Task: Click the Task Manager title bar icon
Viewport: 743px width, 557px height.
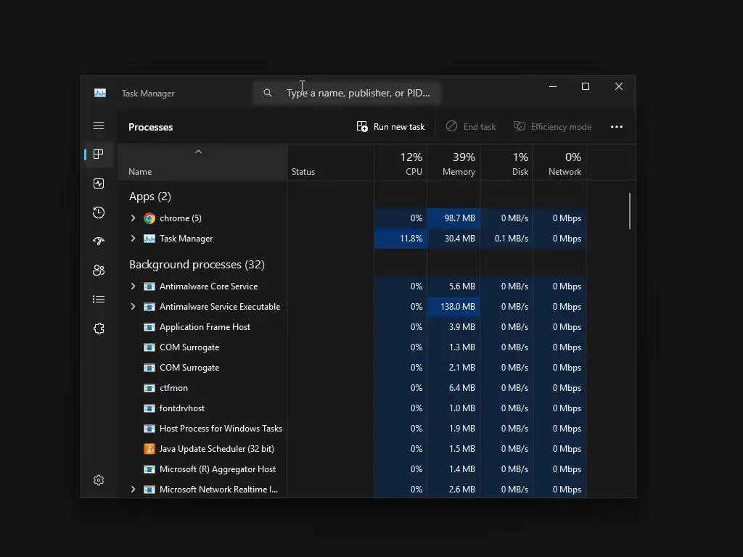Action: point(100,93)
